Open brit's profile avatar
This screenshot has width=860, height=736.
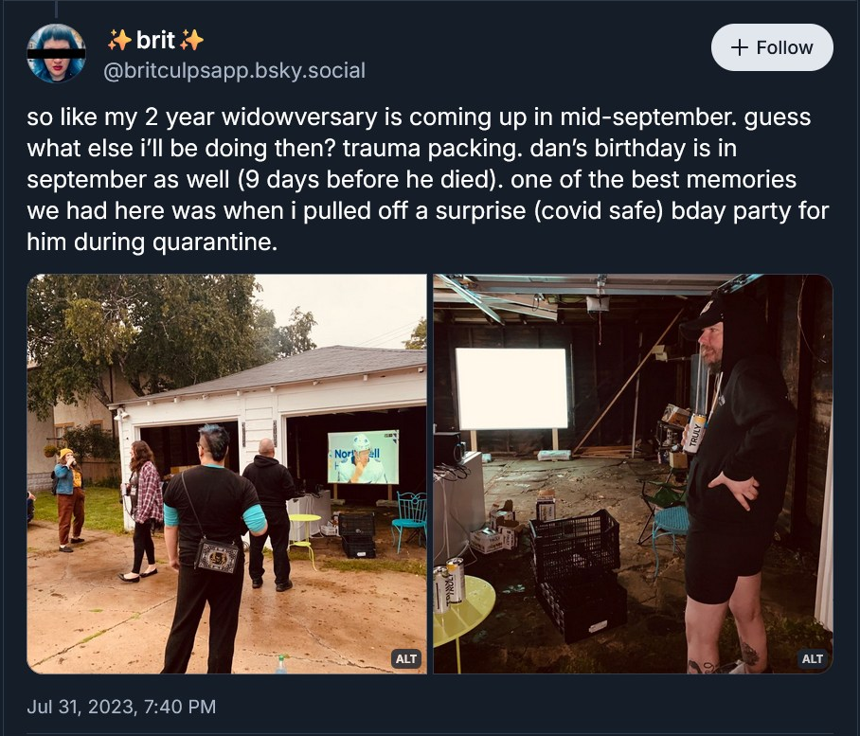coord(56,53)
